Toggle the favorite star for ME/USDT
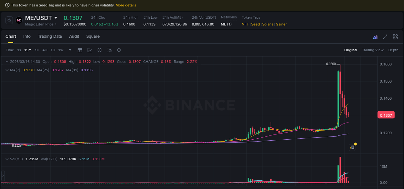Screen dimensions: 404x189 pyautogui.click(x=9, y=20)
